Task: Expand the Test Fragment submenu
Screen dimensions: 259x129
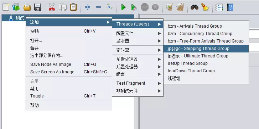Action: coord(138,83)
